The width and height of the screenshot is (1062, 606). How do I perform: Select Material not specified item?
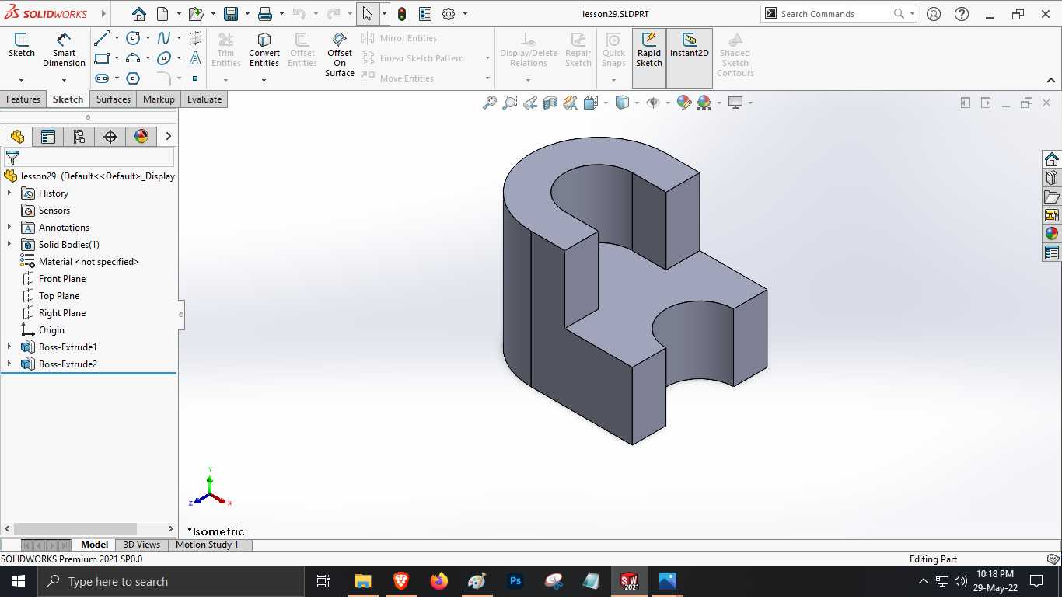tap(89, 262)
